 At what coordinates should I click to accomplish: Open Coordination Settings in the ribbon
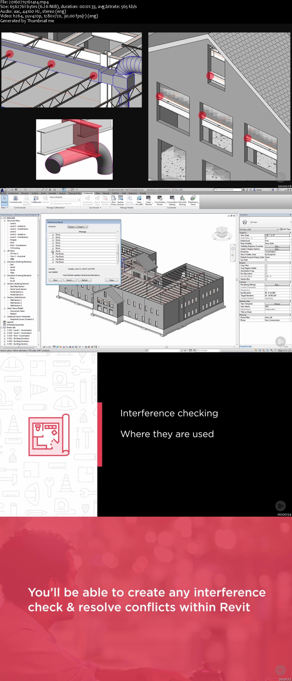click(x=172, y=198)
